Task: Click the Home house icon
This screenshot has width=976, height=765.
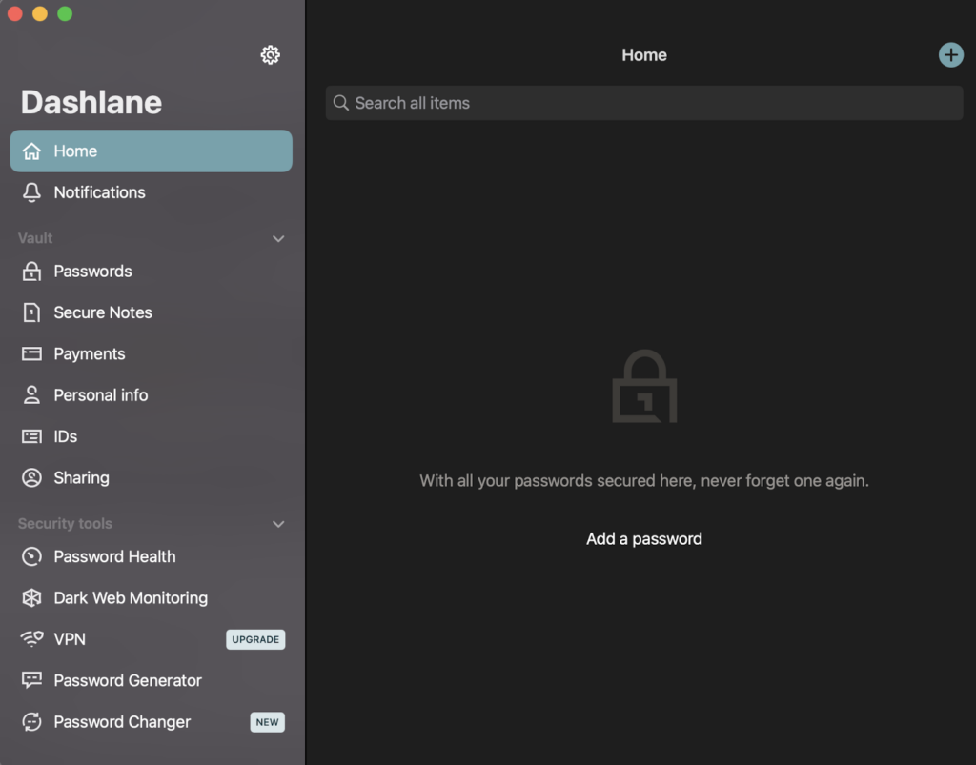Action: click(31, 151)
